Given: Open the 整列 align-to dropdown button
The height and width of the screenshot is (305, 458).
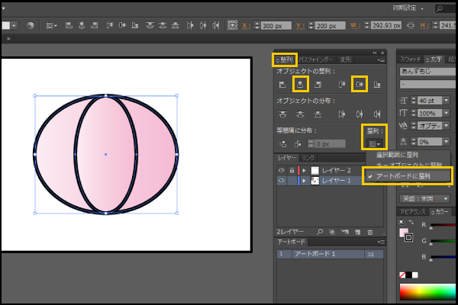Looking at the screenshot, I should (x=374, y=143).
